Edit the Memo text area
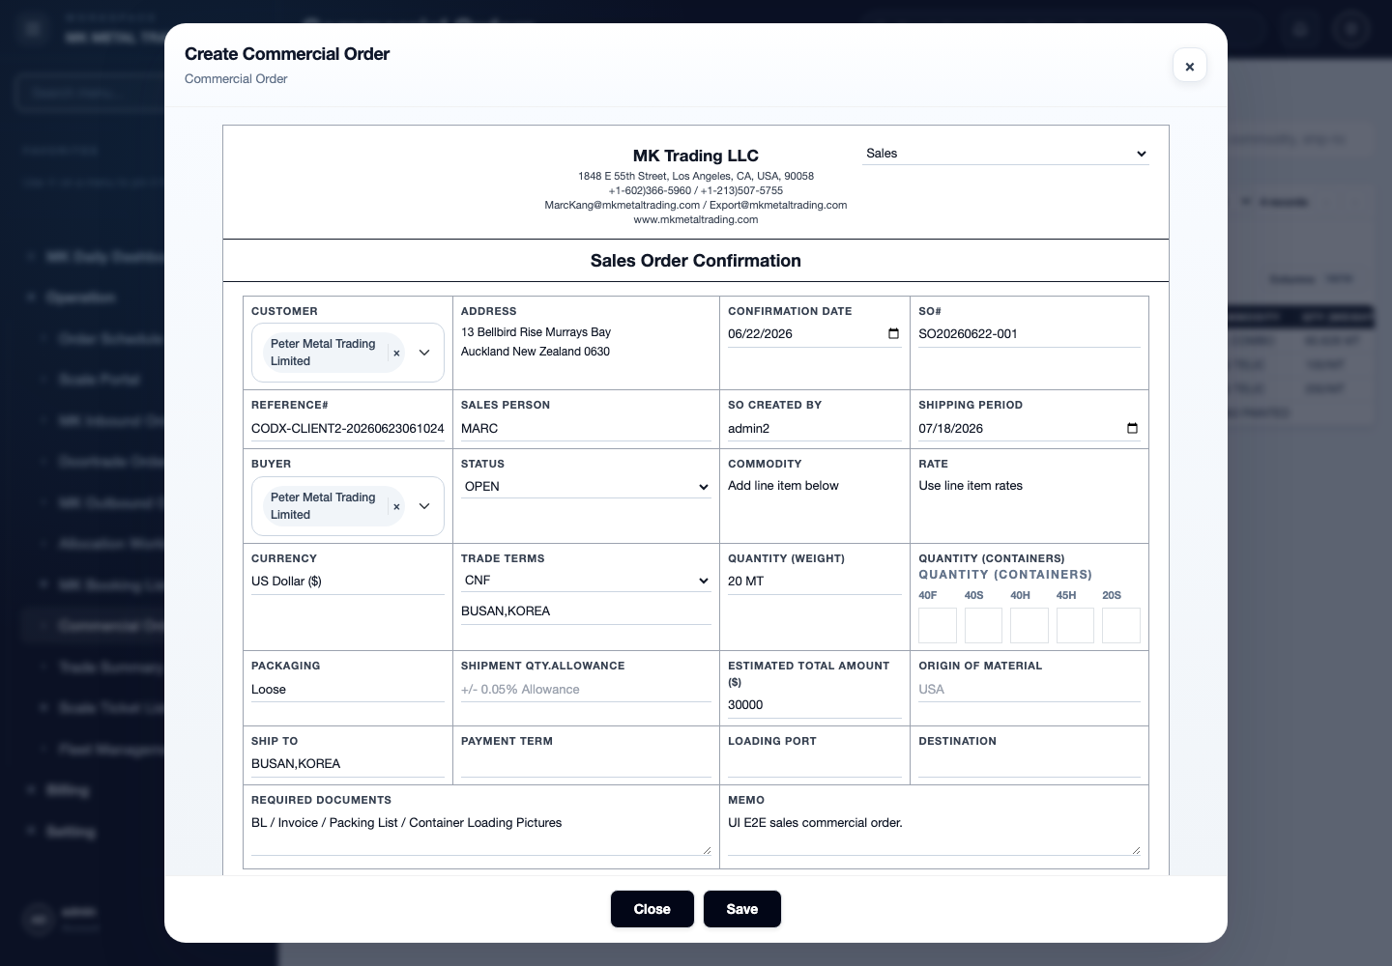Image resolution: width=1392 pixels, height=966 pixels. pyautogui.click(x=934, y=834)
